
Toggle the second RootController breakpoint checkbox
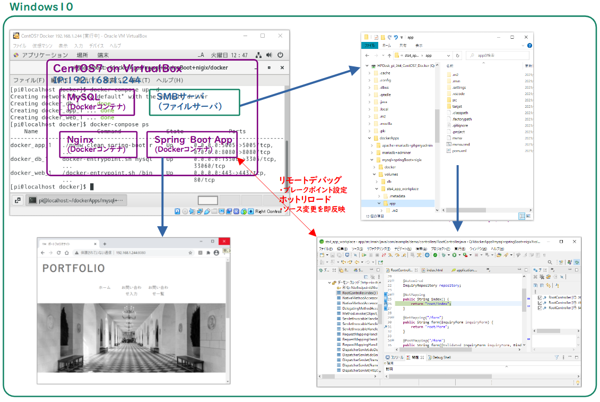(540, 303)
